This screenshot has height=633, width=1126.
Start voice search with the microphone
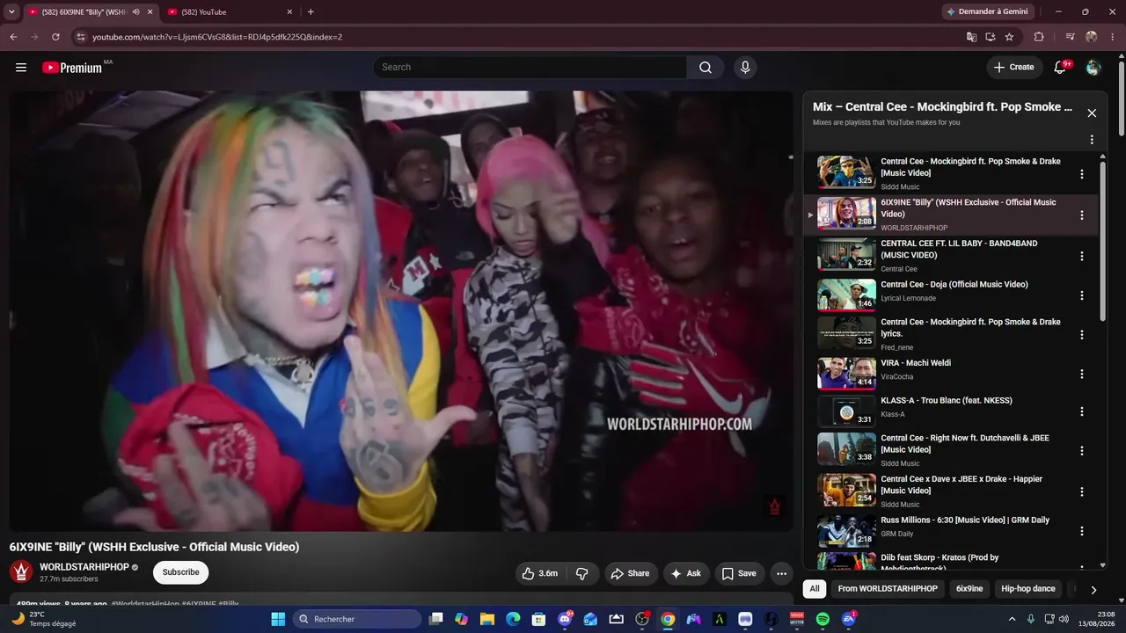745,68
